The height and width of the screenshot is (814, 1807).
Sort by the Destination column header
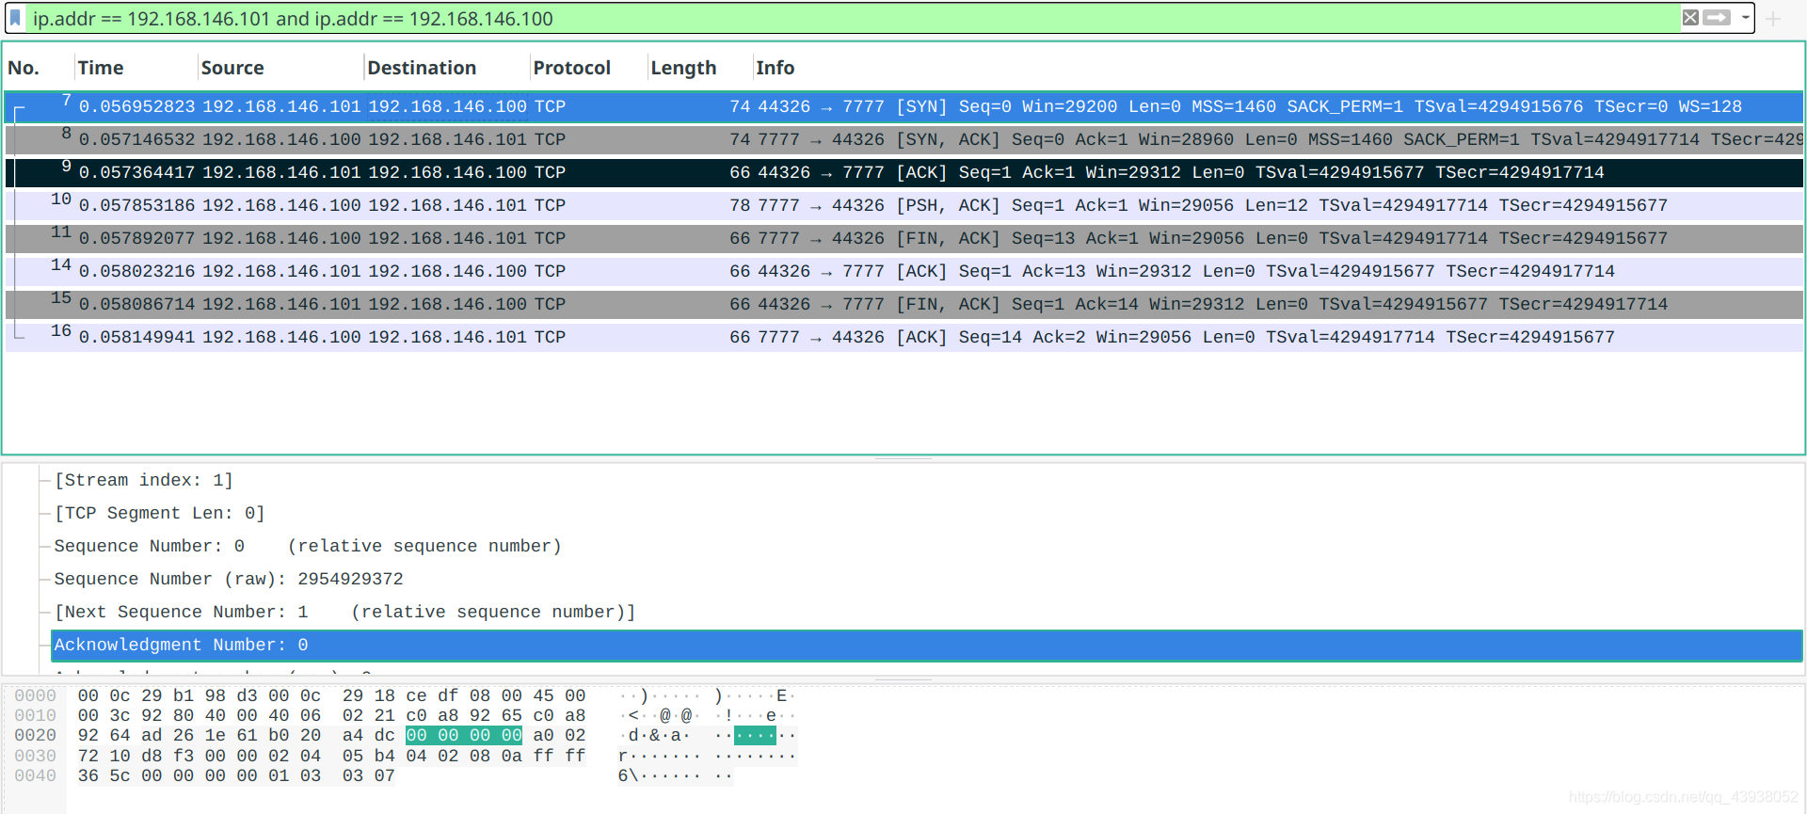point(422,68)
